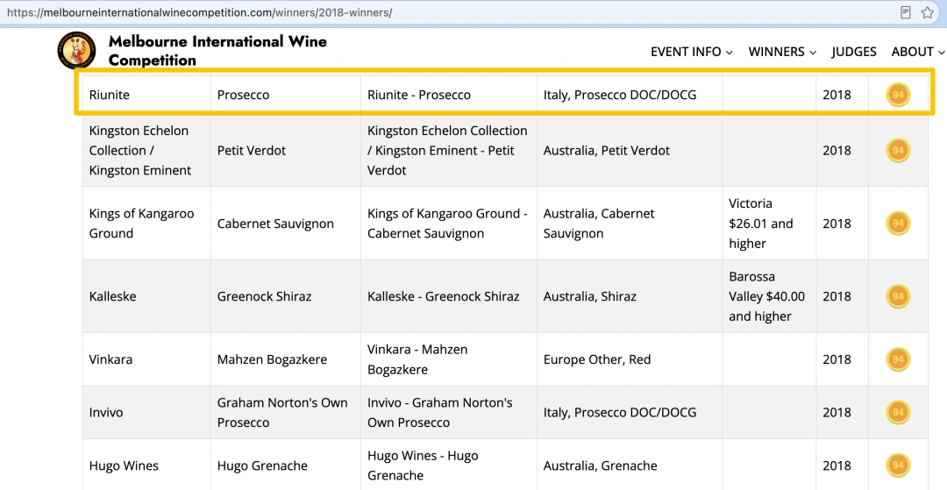This screenshot has height=490, width=947.
Task: Select the 'Australia, Grenache' cell
Action: click(x=630, y=465)
